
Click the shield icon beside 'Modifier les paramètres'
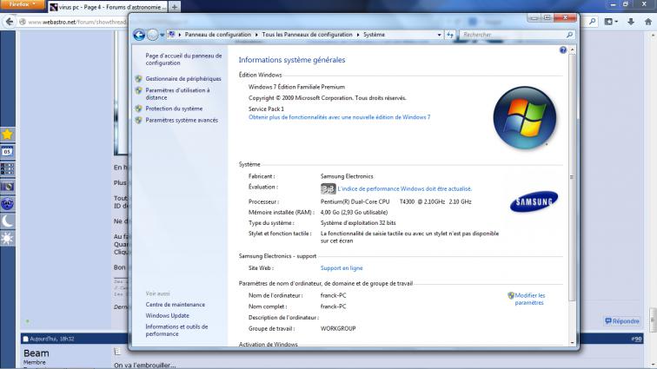[x=511, y=295]
